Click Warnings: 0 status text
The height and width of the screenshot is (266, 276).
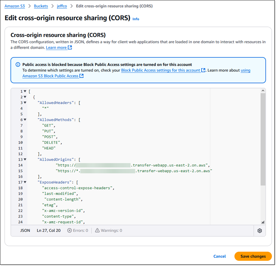[x=111, y=230]
